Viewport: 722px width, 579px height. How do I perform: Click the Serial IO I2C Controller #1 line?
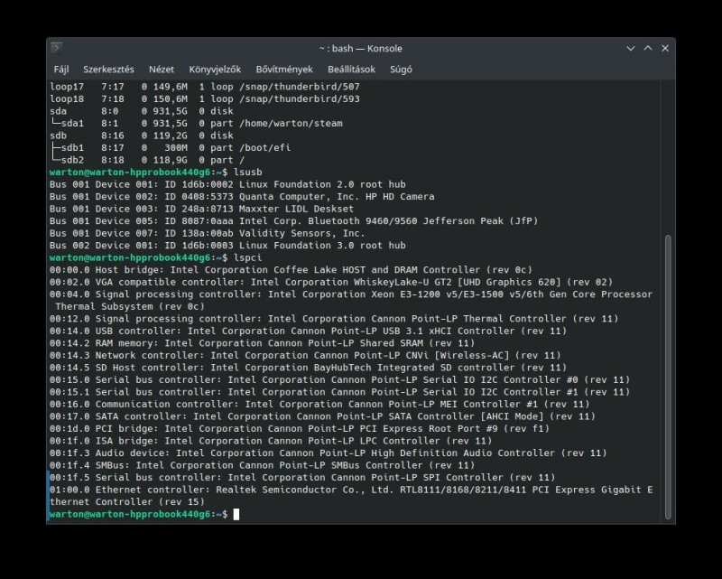click(340, 392)
